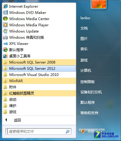
Task: Expand the WinRAR folder label
Action: (16, 81)
